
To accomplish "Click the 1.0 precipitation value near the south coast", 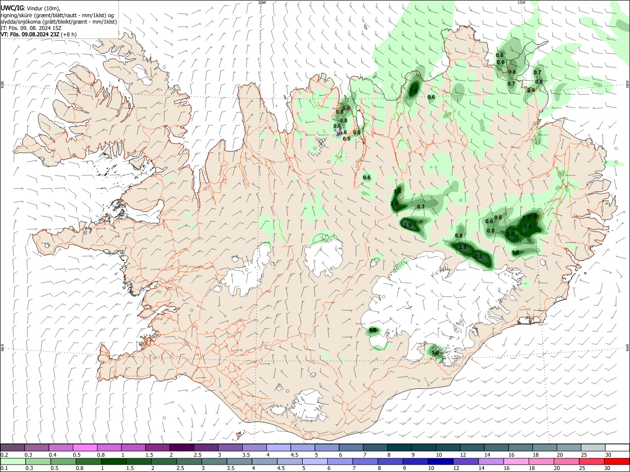I will 435,353.
